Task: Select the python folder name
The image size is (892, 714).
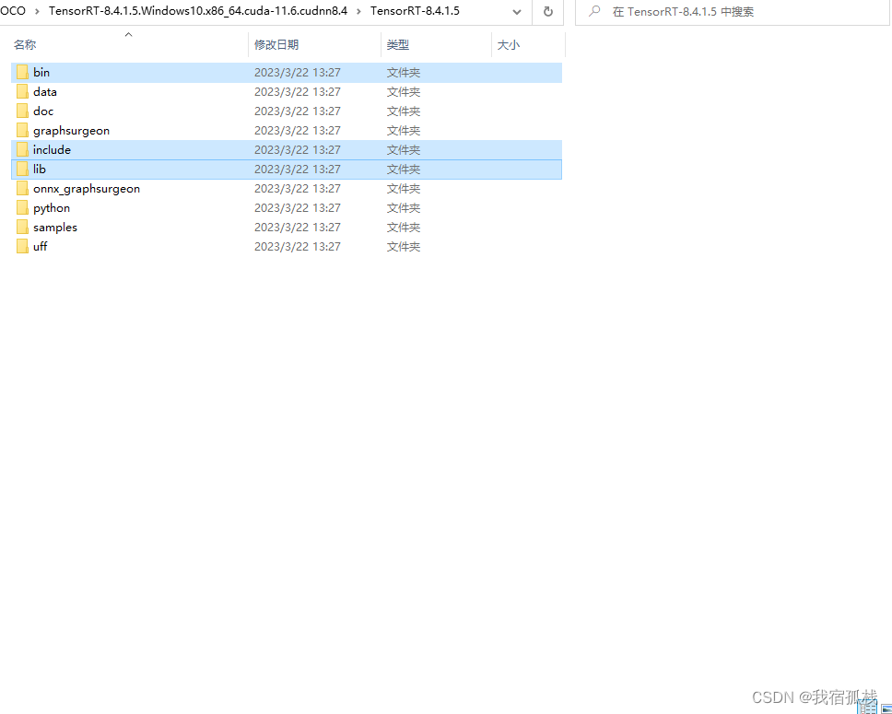Action: tap(52, 207)
